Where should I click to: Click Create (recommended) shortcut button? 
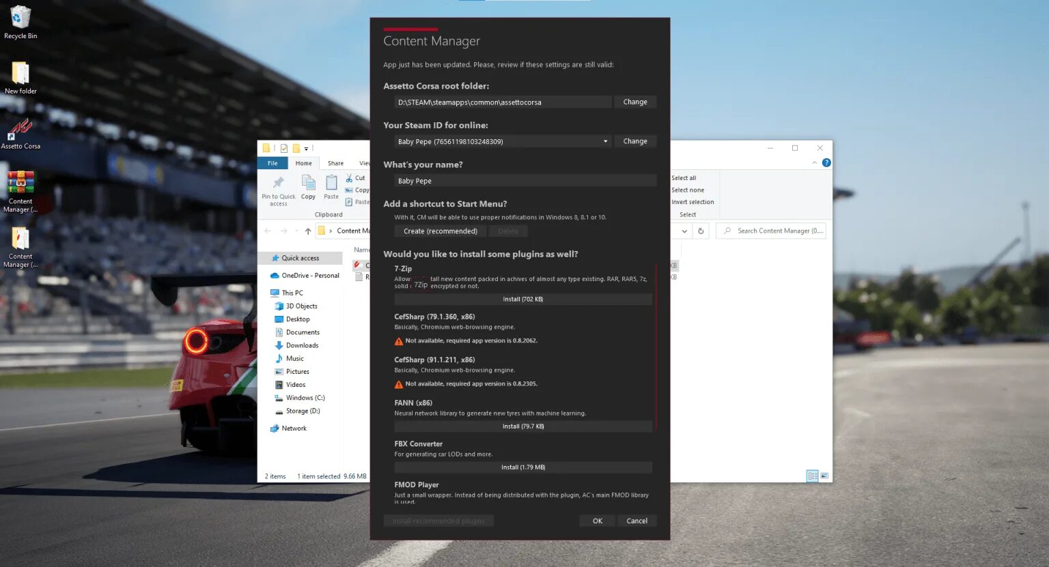point(440,231)
